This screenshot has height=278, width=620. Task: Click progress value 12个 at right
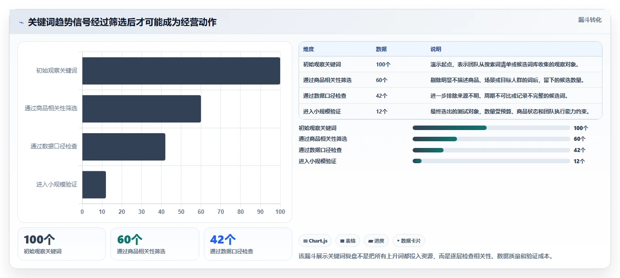tap(579, 161)
